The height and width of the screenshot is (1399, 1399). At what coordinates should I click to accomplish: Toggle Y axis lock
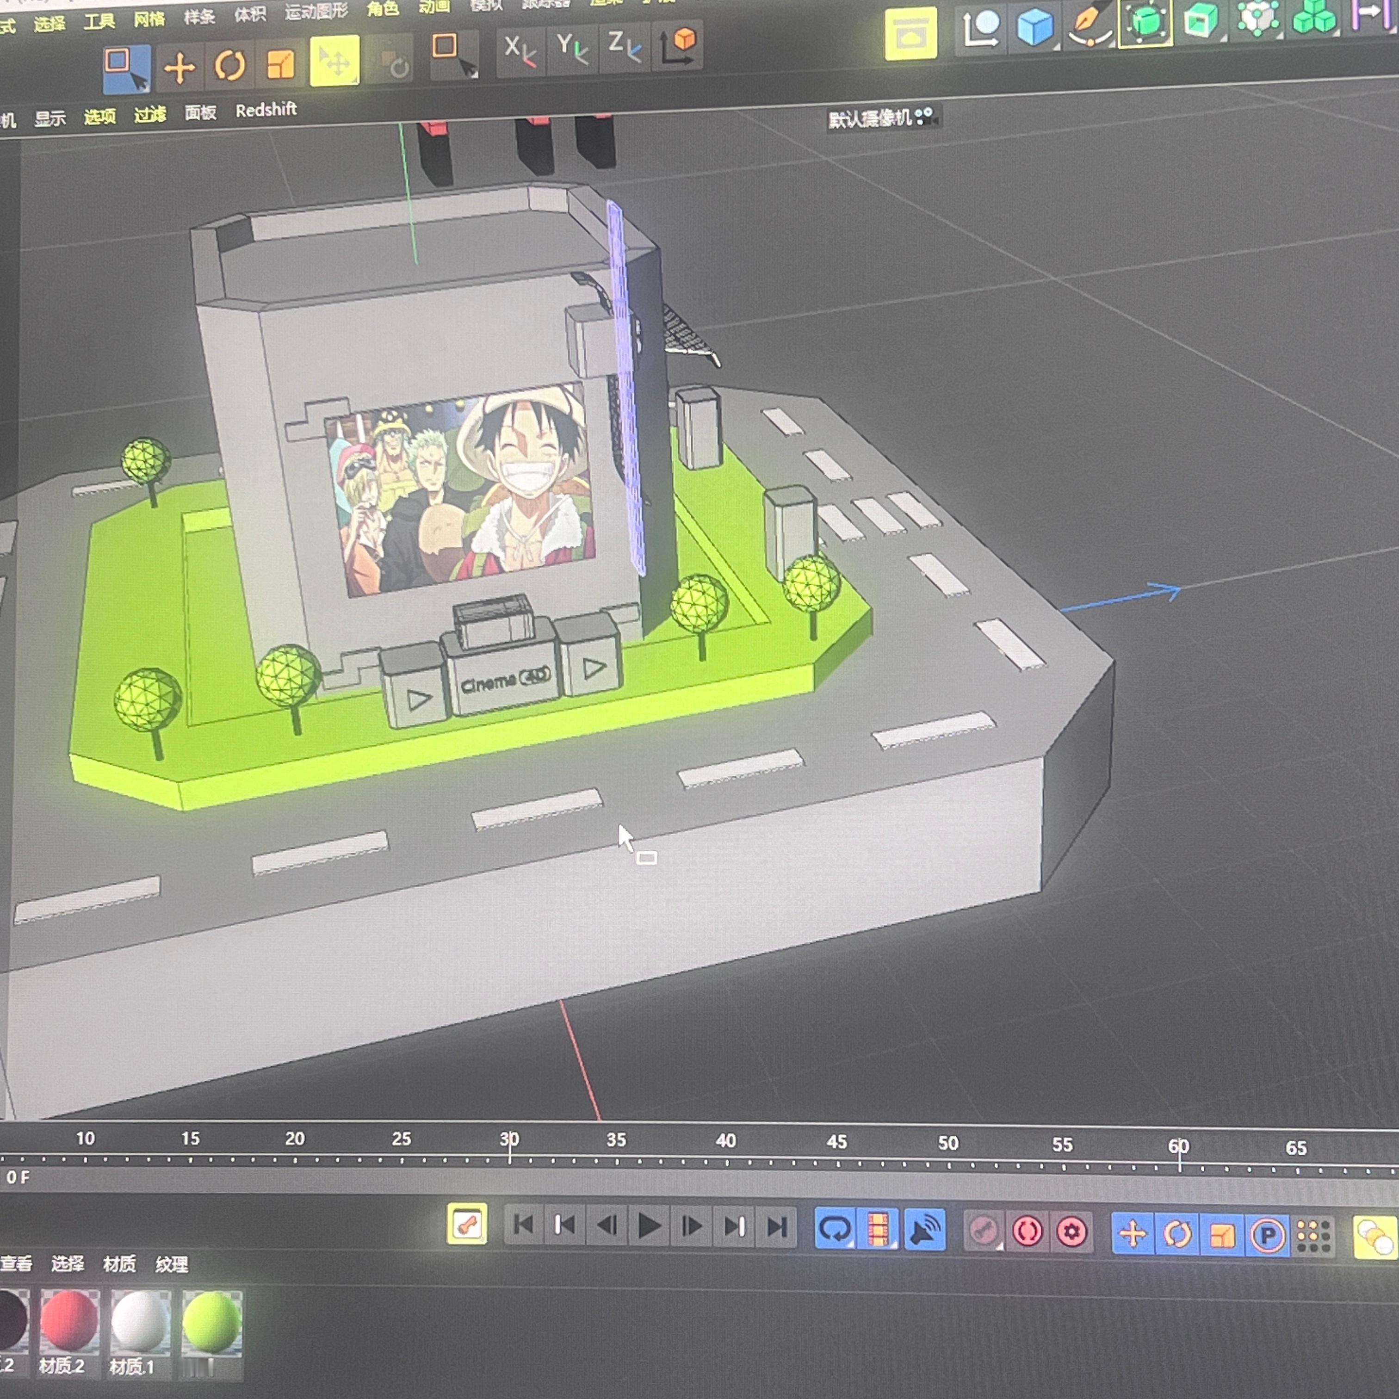point(572,49)
